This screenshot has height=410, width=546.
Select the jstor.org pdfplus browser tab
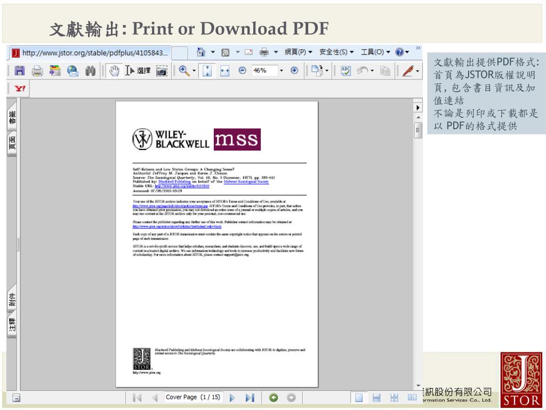[x=90, y=53]
